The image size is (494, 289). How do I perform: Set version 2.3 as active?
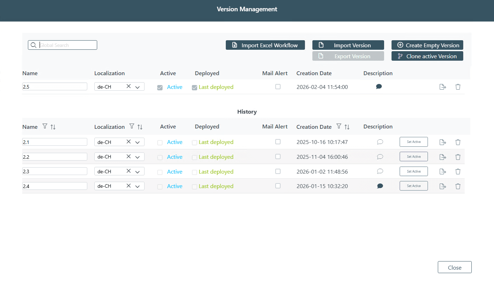tap(413, 171)
